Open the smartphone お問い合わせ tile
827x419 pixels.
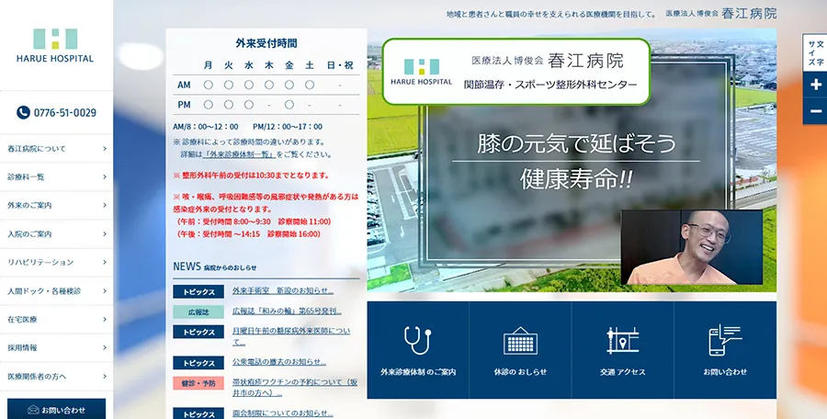tap(725, 350)
